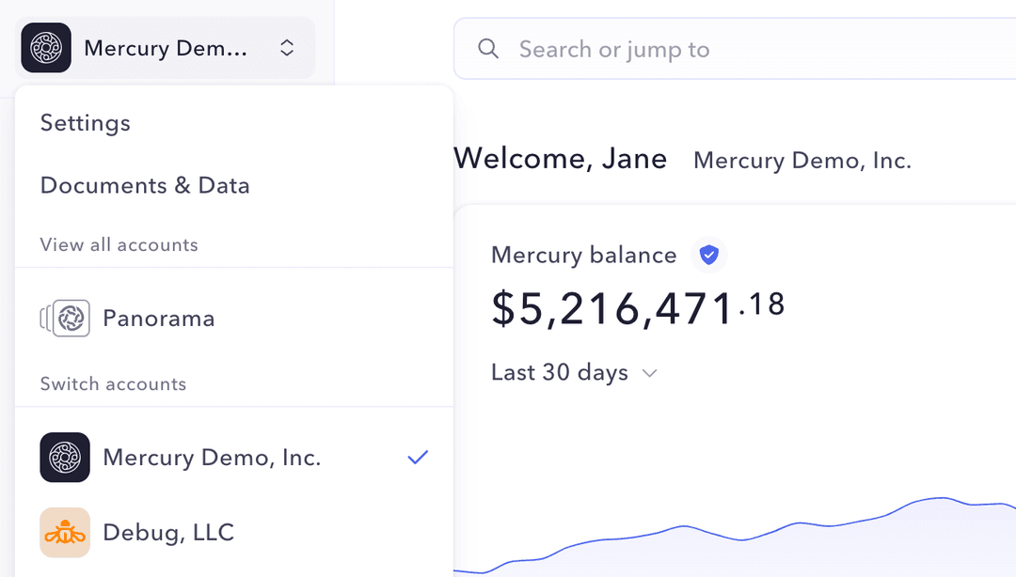The width and height of the screenshot is (1016, 577).
Task: Click the Switch accounts section label
Action: pos(114,384)
